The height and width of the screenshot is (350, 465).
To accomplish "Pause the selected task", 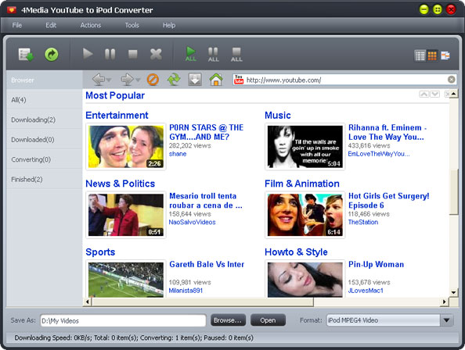I will pyautogui.click(x=110, y=54).
